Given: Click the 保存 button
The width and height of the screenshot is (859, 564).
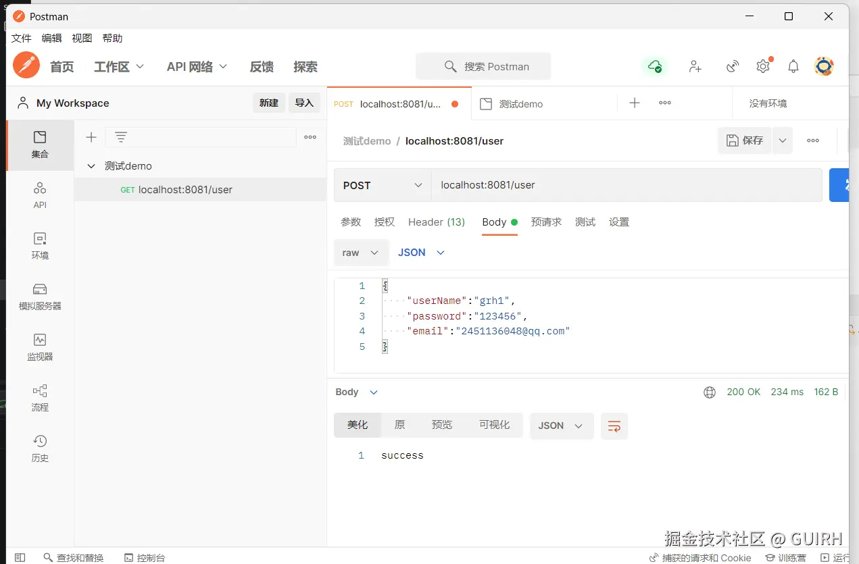Looking at the screenshot, I should coord(745,140).
